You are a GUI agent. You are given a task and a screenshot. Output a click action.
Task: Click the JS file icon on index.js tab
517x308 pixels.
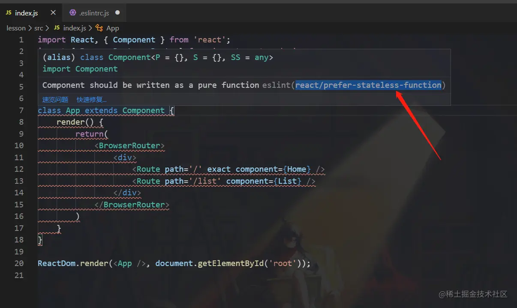(9, 13)
